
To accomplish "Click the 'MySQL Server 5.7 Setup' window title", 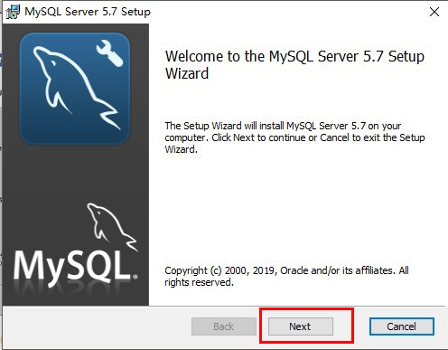I will (x=88, y=12).
